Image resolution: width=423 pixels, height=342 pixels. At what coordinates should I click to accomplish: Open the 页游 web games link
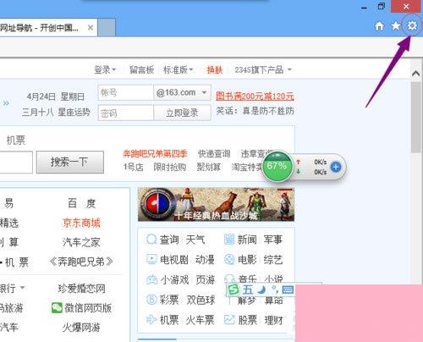click(206, 280)
